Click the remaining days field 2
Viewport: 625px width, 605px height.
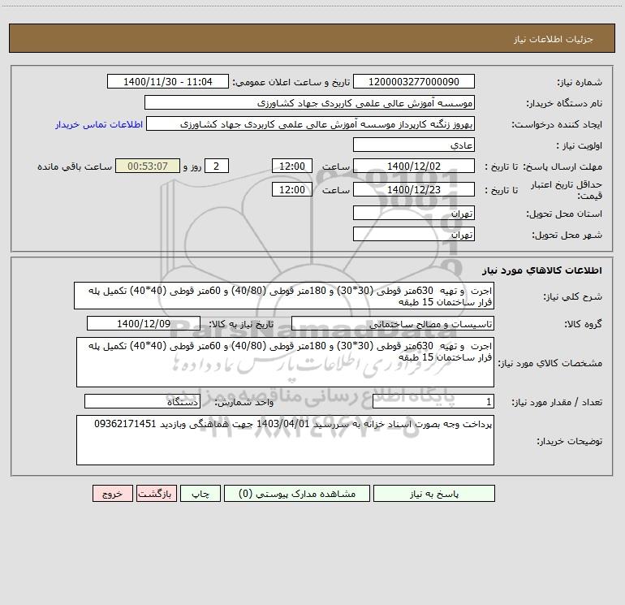tap(217, 166)
